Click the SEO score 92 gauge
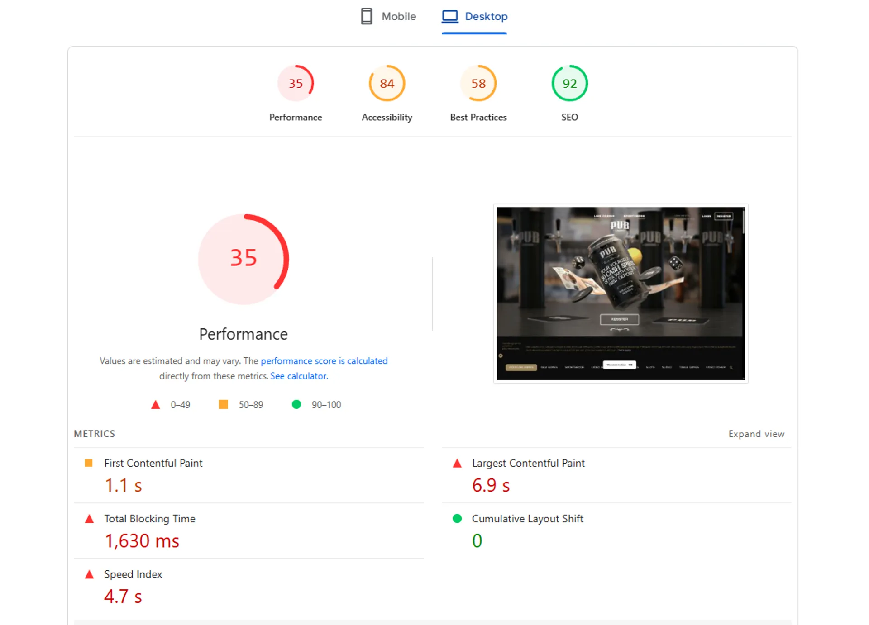The height and width of the screenshot is (625, 869). [569, 84]
